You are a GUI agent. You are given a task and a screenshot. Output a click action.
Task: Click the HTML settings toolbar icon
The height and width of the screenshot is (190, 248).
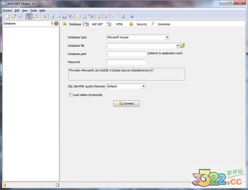pos(58,16)
